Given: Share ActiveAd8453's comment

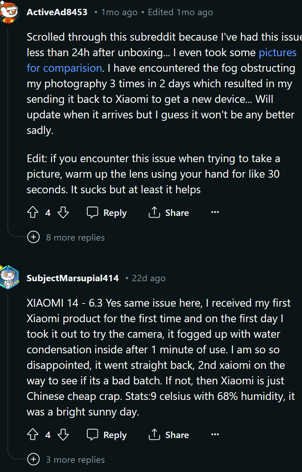Looking at the screenshot, I should 169,213.
